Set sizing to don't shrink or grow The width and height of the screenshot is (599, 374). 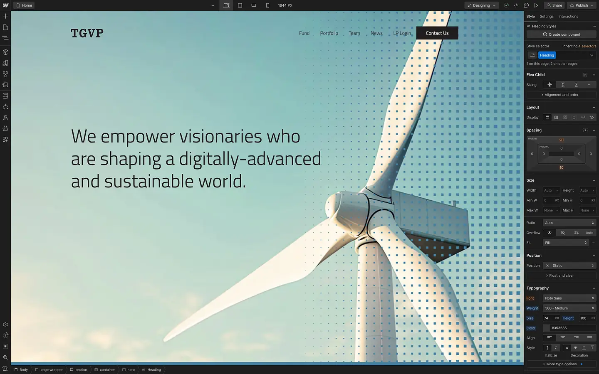pyautogui.click(x=576, y=85)
